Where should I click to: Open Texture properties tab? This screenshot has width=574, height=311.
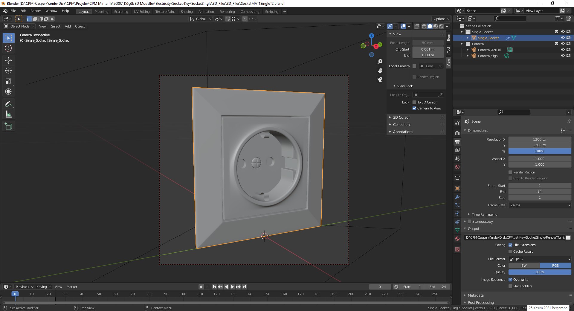click(457, 249)
